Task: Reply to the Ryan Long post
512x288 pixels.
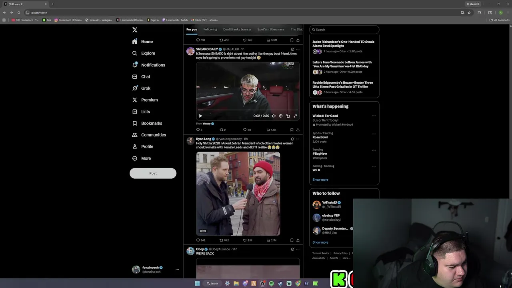Action: [200, 240]
